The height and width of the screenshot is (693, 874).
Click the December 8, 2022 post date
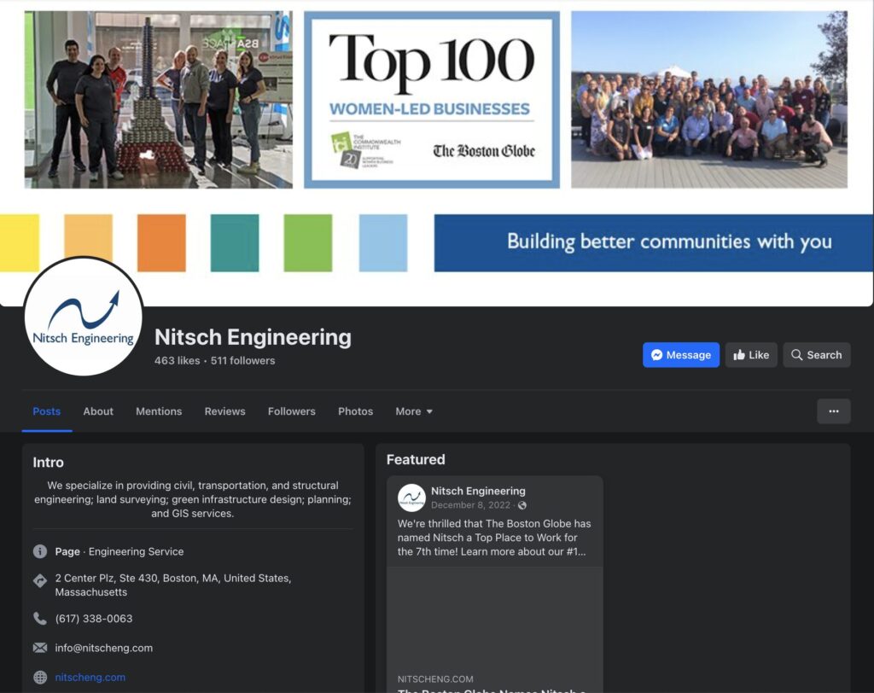(470, 505)
